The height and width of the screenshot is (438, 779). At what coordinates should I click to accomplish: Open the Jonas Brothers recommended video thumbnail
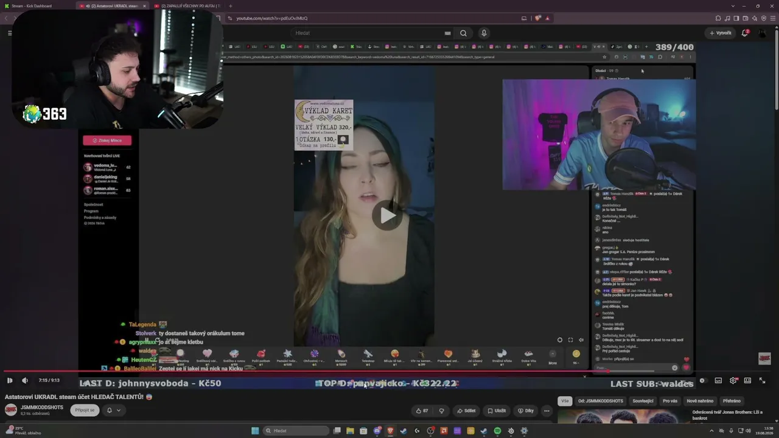coord(622,417)
